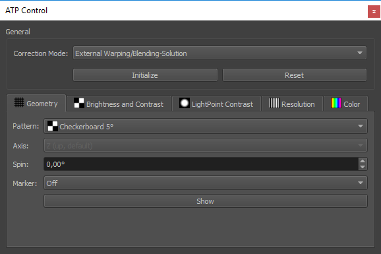381x254 pixels.
Task: Expand the Pattern dropdown arrow
Action: [361, 126]
